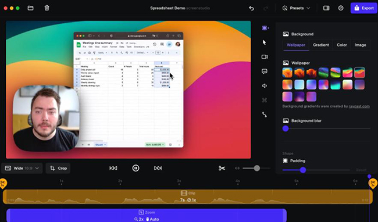Select the highlighted teal-red wallpaper thumbnail

[x=359, y=73]
